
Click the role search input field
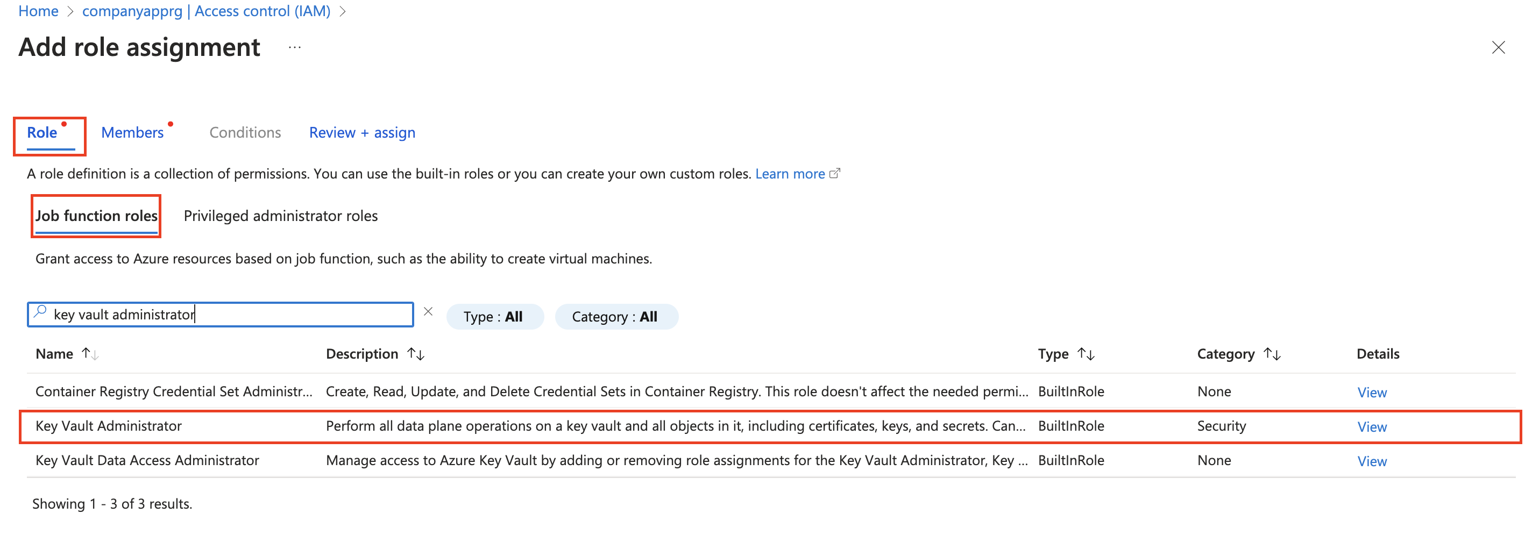tap(220, 315)
